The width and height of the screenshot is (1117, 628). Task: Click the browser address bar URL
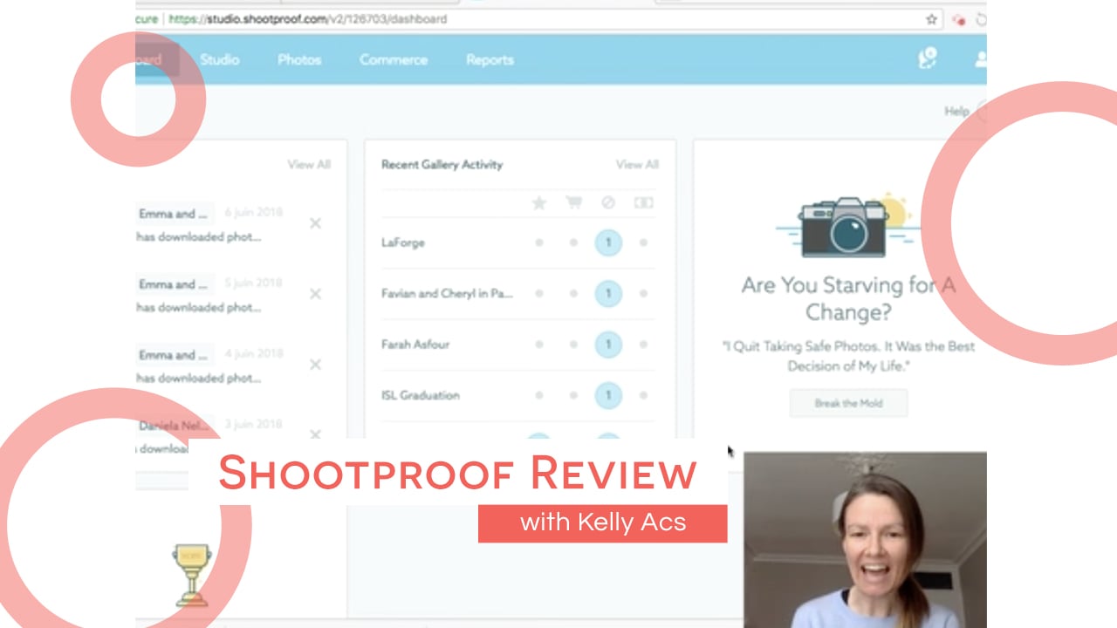[x=308, y=18]
